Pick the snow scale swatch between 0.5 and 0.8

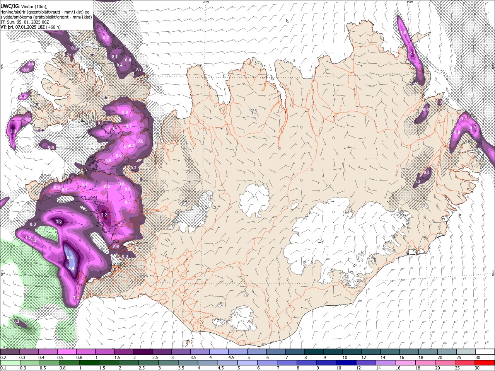click(x=67, y=352)
